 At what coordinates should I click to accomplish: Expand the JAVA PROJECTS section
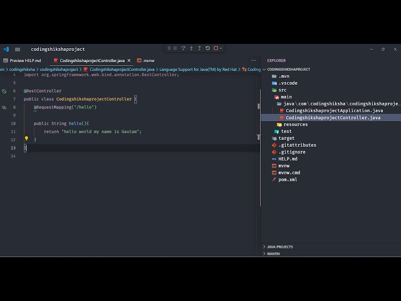279,247
